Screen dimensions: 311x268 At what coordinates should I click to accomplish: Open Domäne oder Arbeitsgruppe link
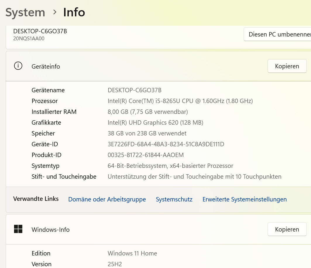pos(107,199)
